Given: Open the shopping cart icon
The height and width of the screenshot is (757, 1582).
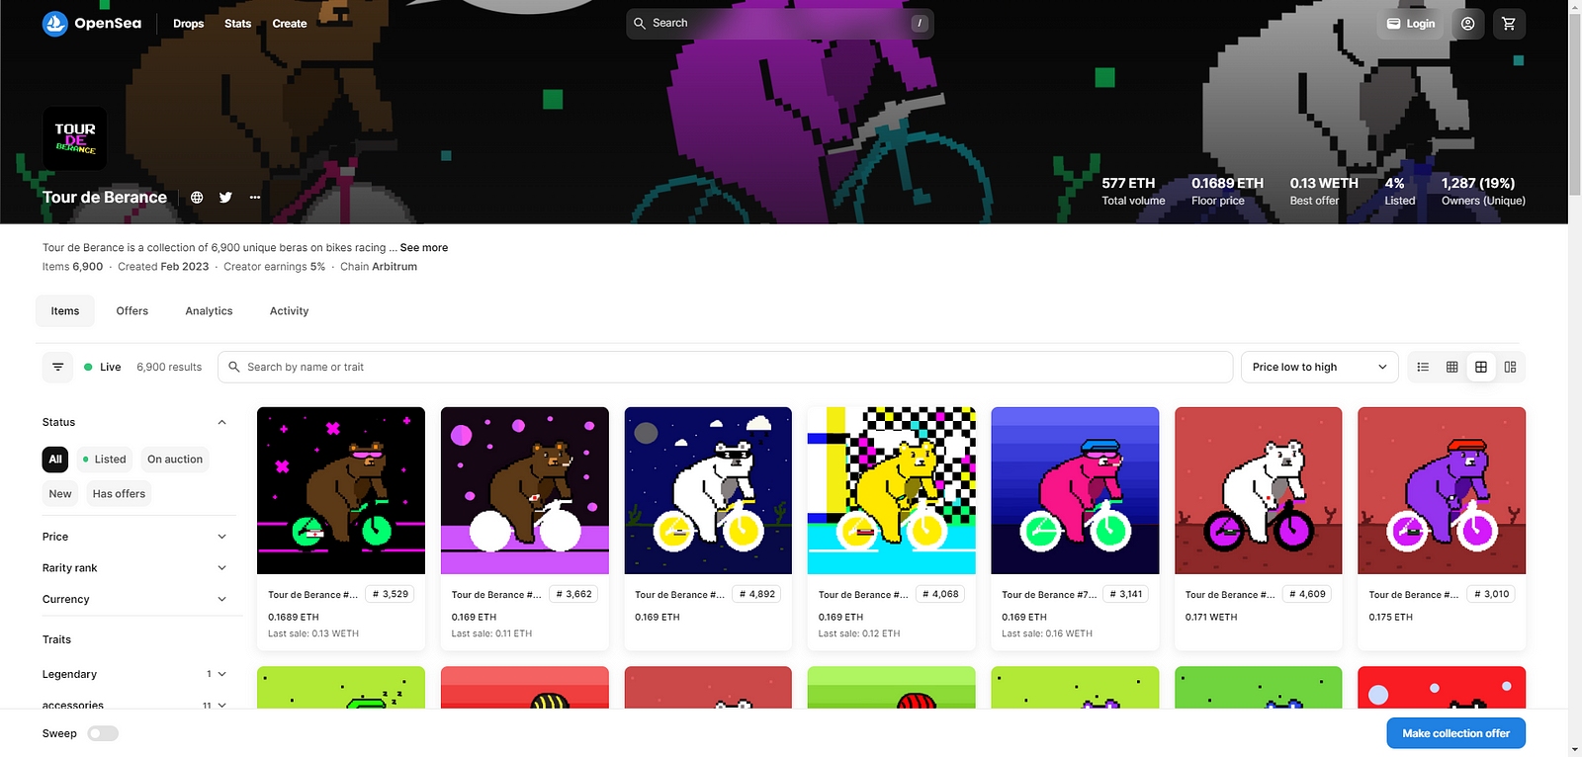Looking at the screenshot, I should click(x=1508, y=24).
